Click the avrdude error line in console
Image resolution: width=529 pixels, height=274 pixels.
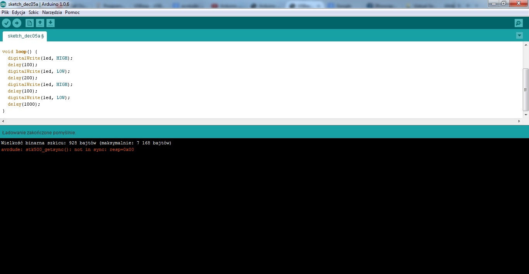pos(67,150)
